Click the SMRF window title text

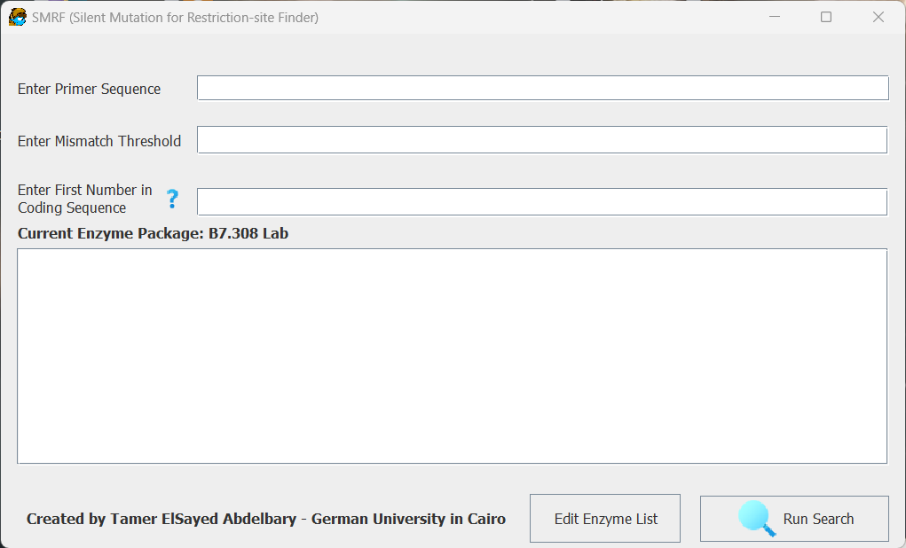coord(175,17)
